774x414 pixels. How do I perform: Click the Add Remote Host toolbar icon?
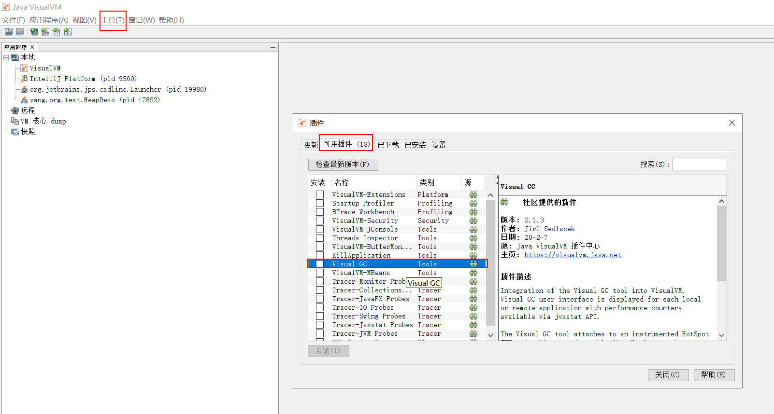34,32
